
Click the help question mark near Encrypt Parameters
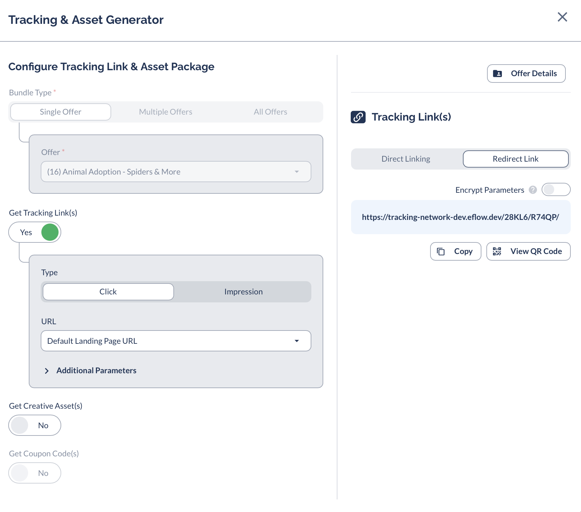533,190
